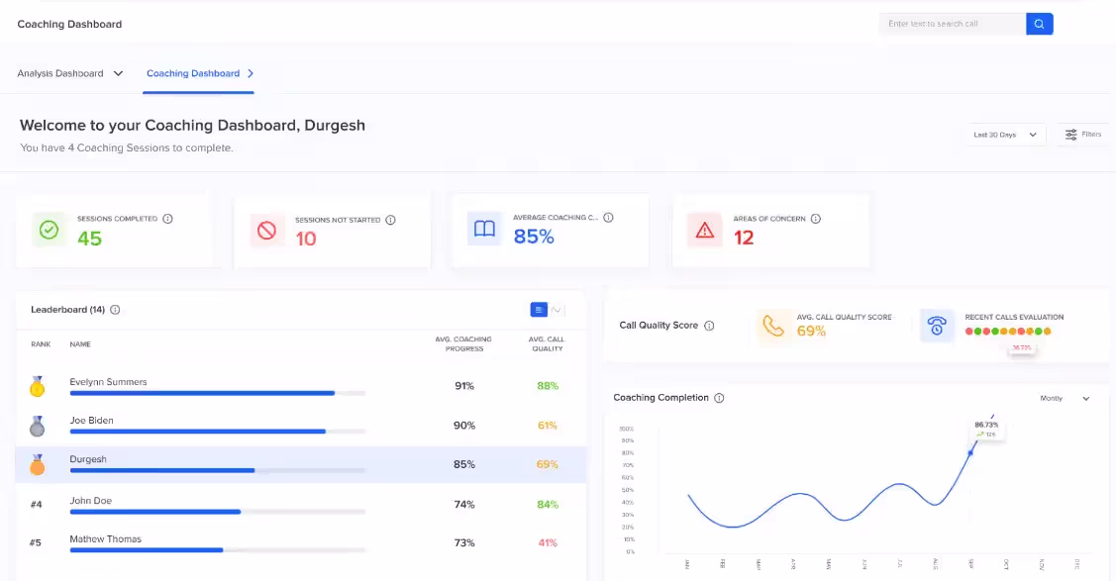
Task: Click John Doe 74% coaching progress
Action: point(464,505)
